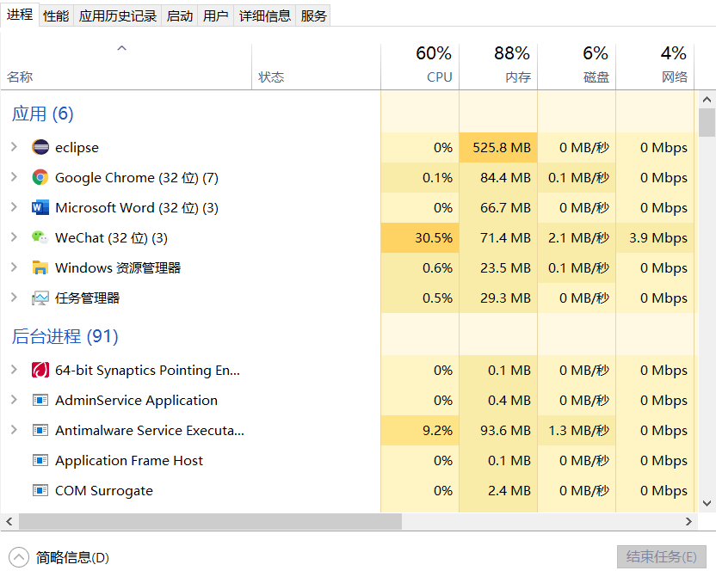Sort by 名称 column header
Viewport: 716px width, 583px height.
coord(126,66)
